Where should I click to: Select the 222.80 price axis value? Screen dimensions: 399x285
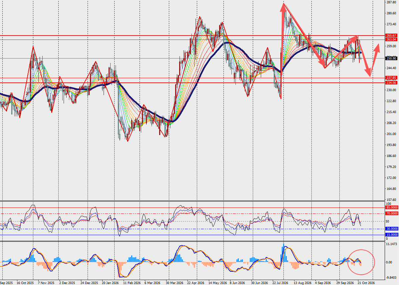[391, 101]
